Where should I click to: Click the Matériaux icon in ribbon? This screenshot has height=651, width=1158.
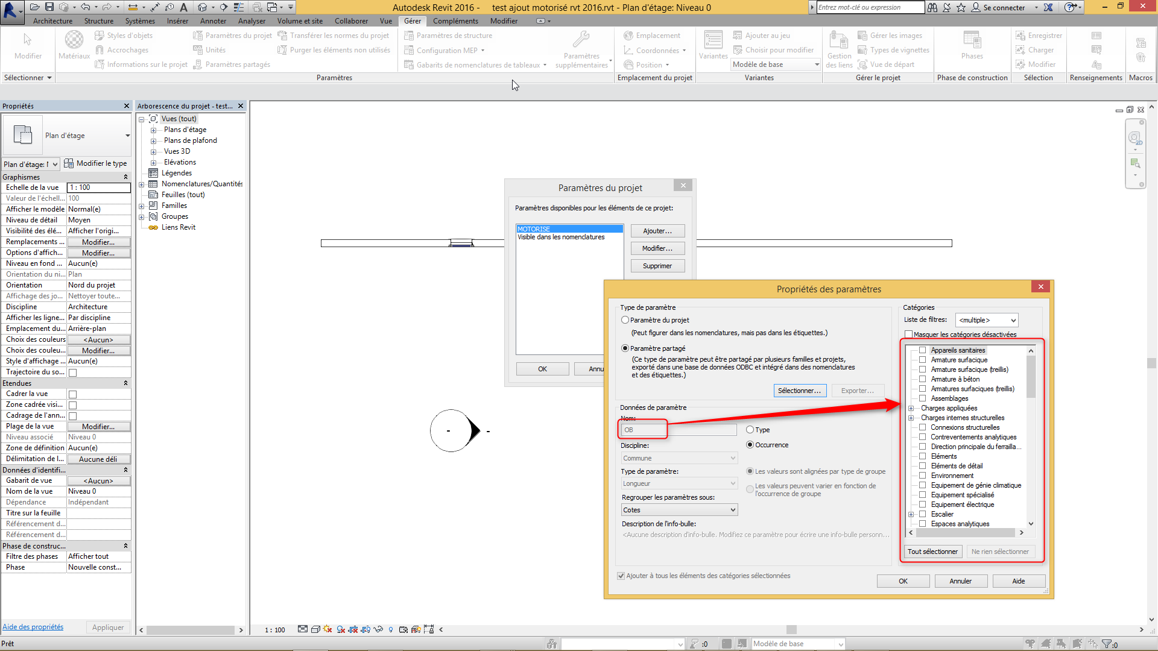[74, 40]
